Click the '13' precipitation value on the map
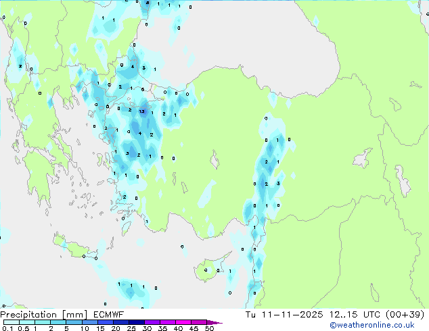The width and height of the screenshot is (429, 331). pyautogui.click(x=141, y=111)
